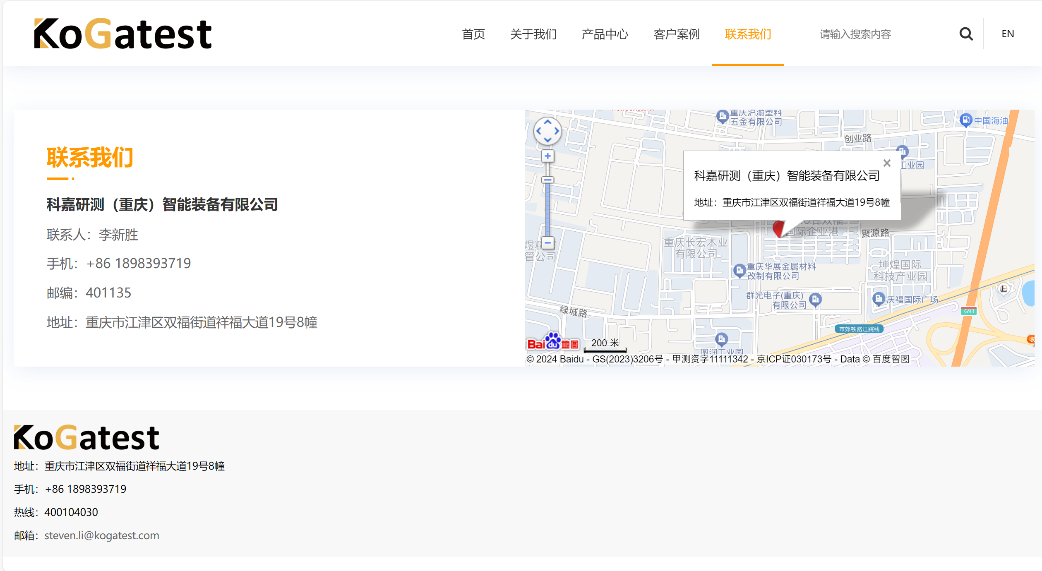Click the map zoom level slider handle
1042x571 pixels.
(x=547, y=180)
